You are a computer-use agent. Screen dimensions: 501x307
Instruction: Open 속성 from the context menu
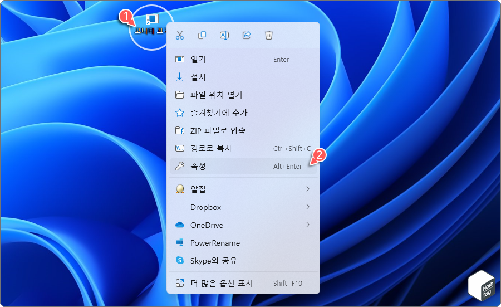pyautogui.click(x=243, y=166)
